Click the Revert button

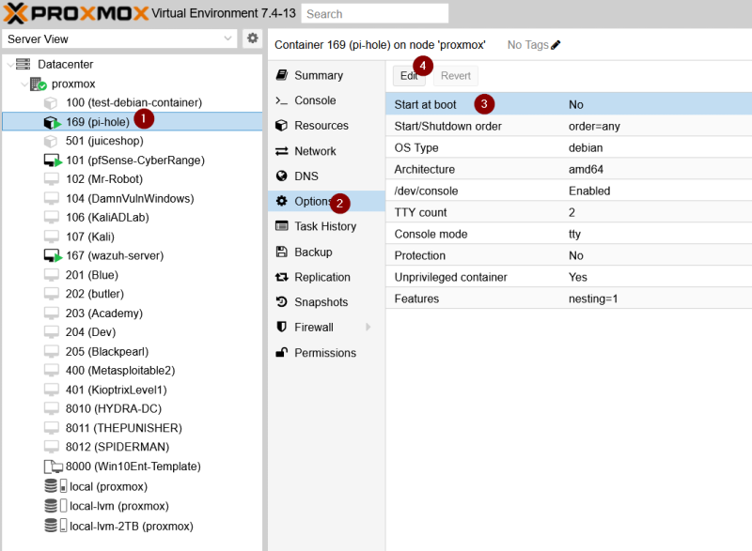[x=456, y=75]
